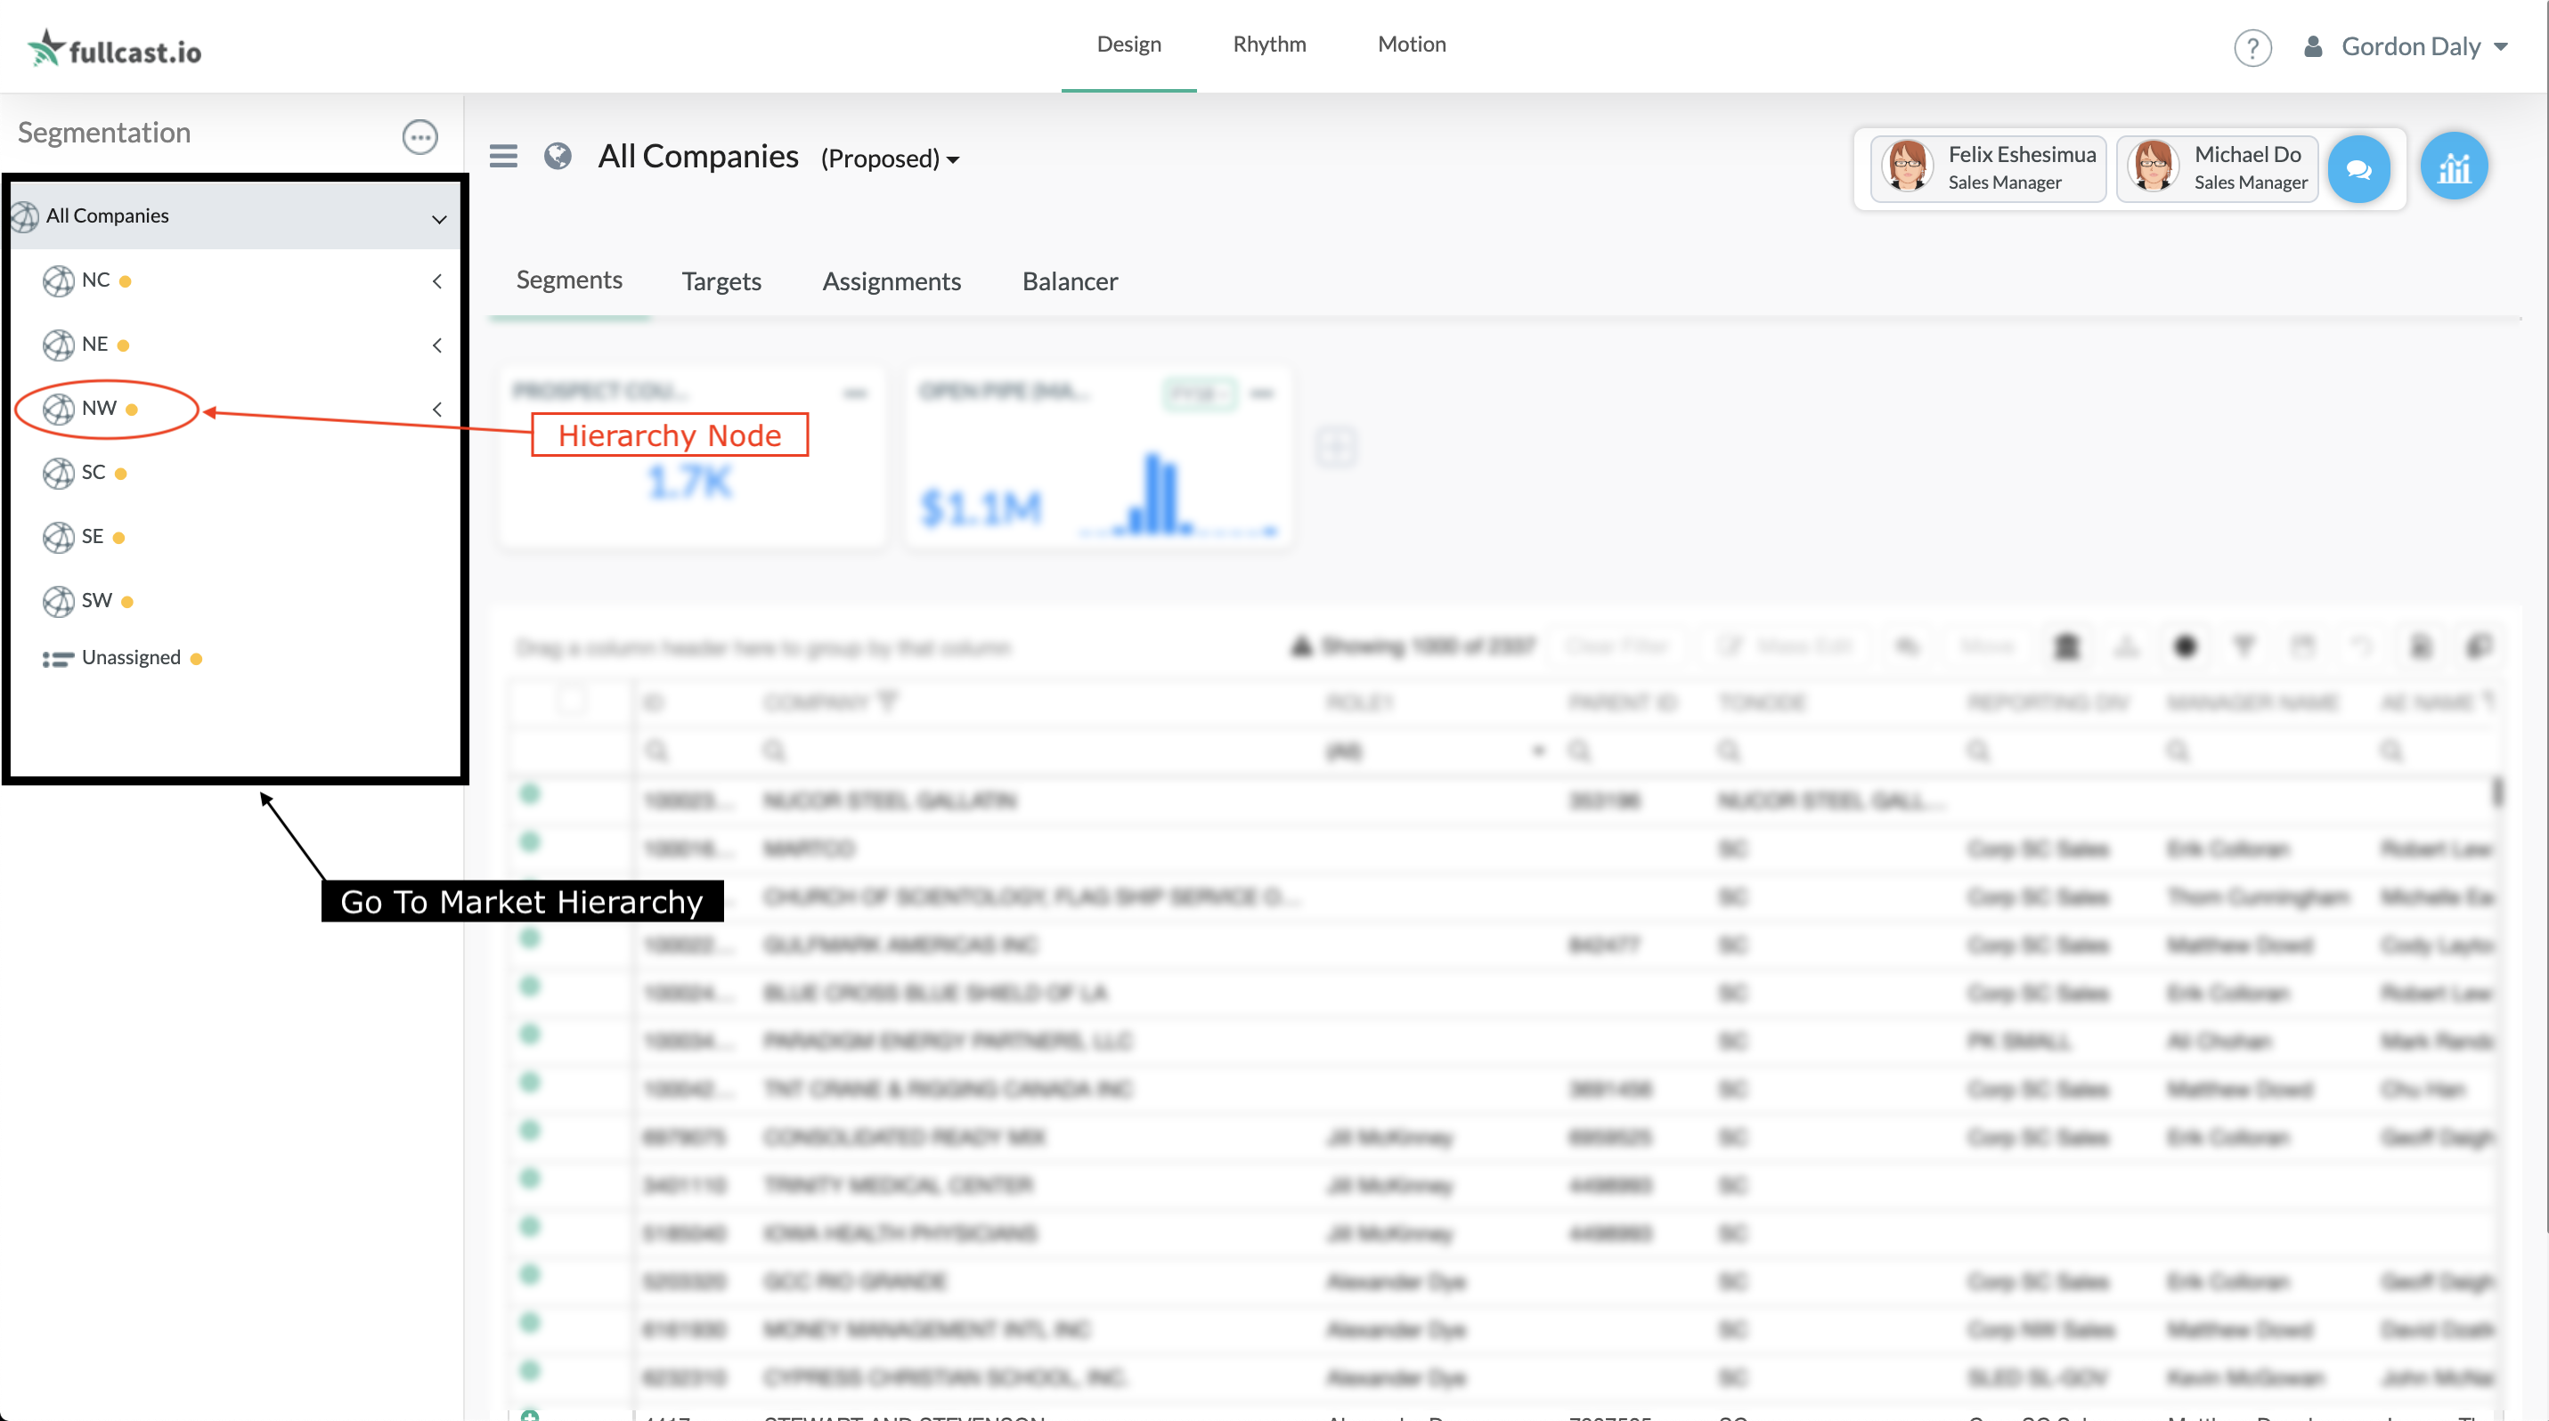Click the globe icon beside All Companies title

pos(558,156)
